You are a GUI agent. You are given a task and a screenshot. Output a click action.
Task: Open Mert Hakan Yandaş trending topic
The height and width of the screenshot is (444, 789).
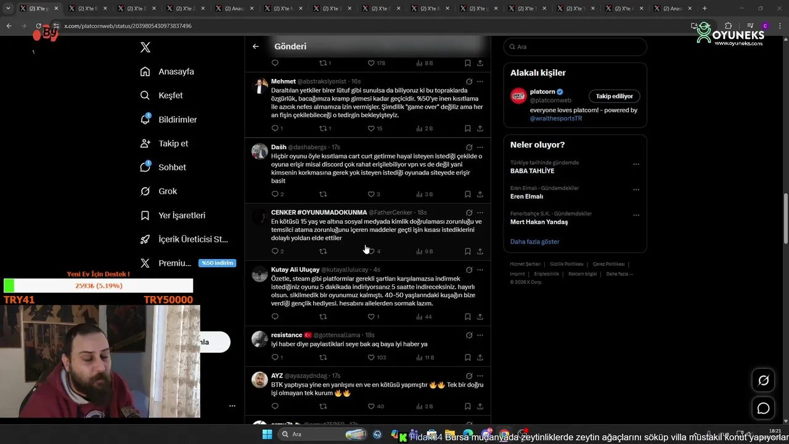(539, 222)
